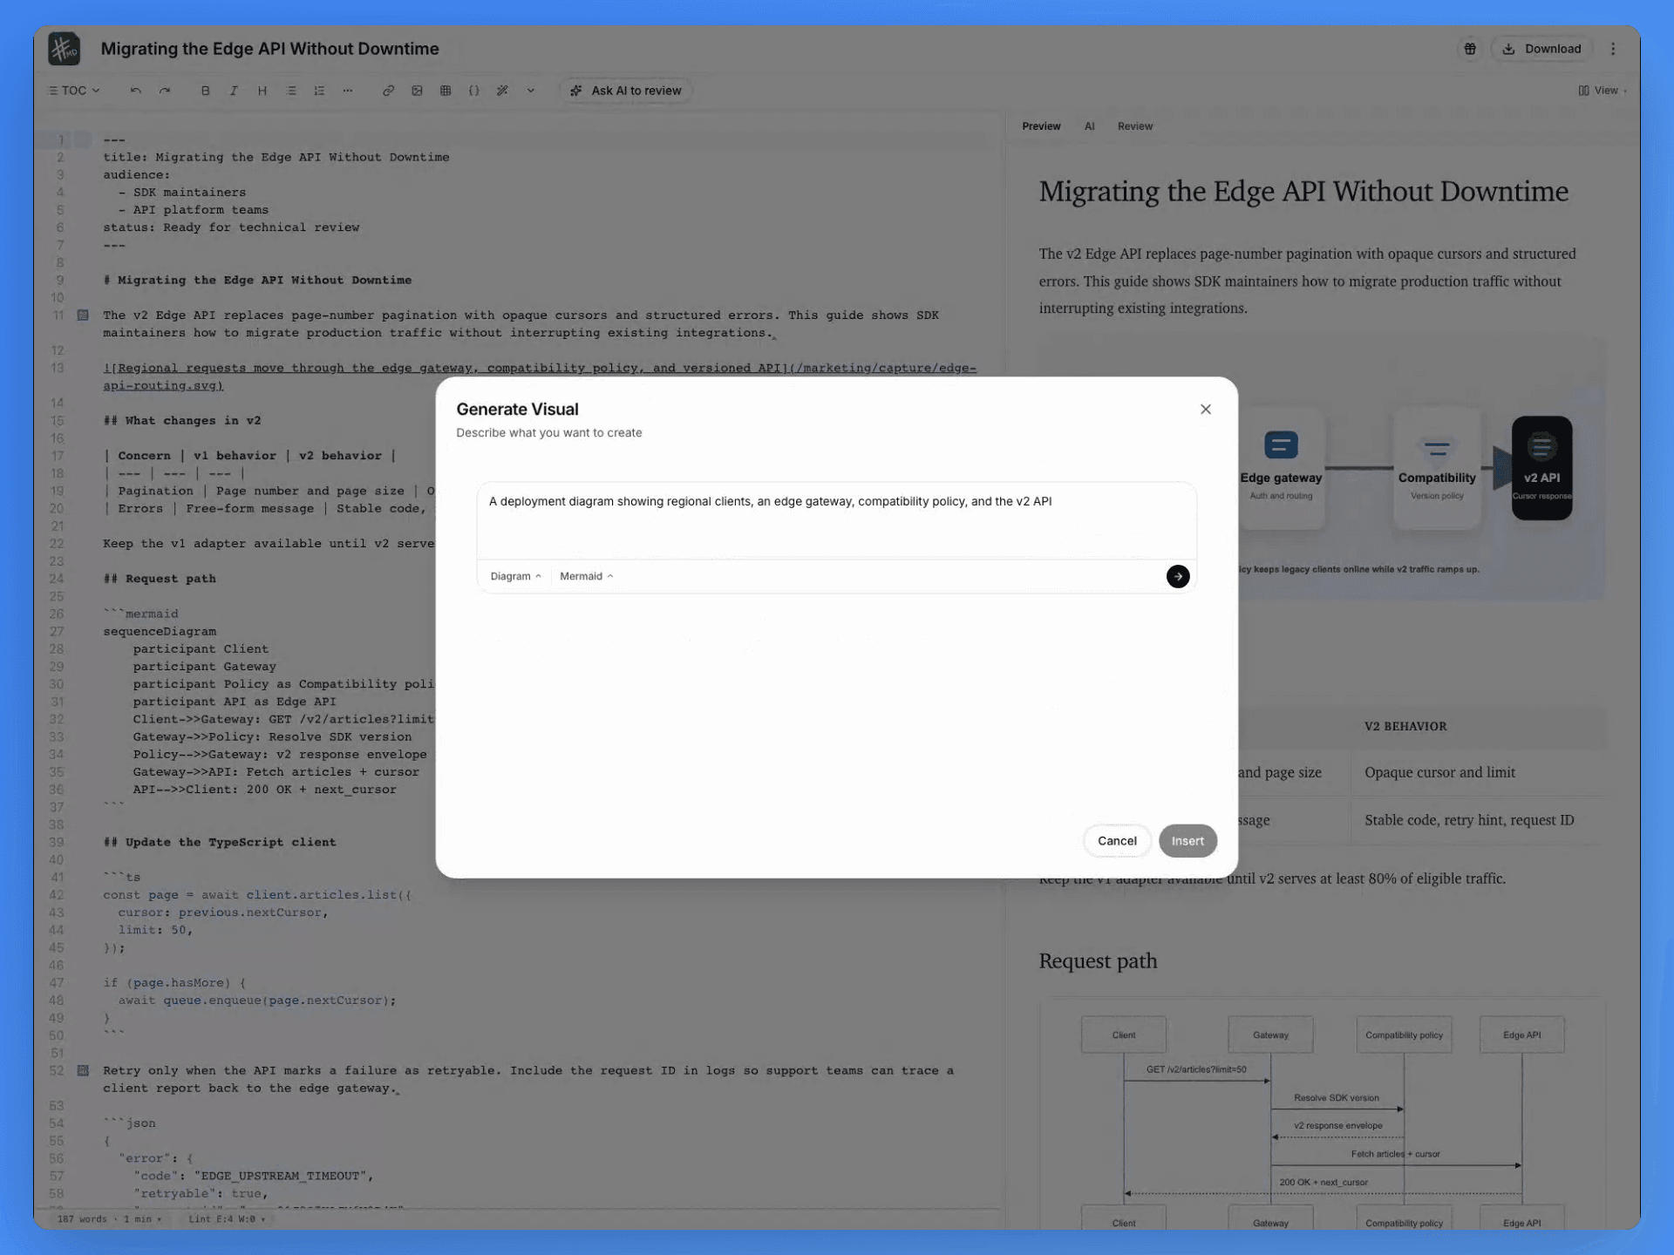Insert an image from the toolbar
The height and width of the screenshot is (1255, 1674).
[x=417, y=91]
